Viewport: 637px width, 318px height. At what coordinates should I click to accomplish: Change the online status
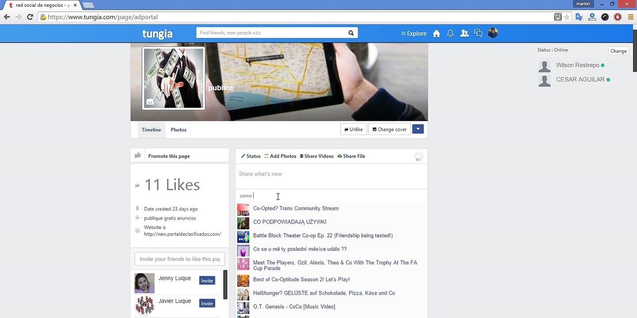618,51
